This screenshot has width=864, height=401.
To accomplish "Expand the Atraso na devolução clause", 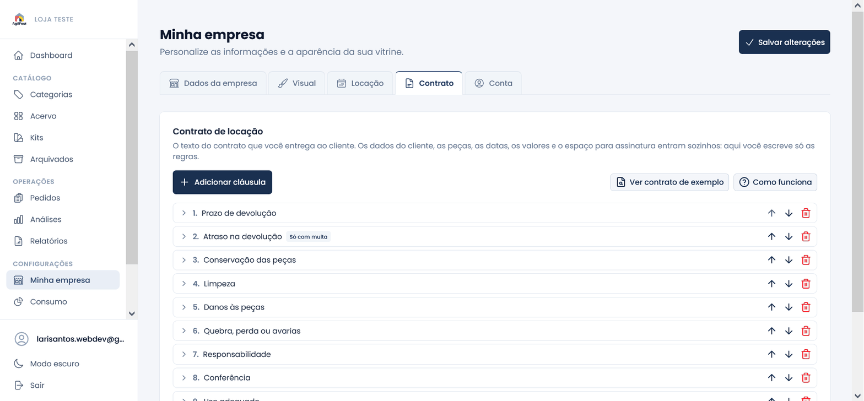I will point(184,236).
